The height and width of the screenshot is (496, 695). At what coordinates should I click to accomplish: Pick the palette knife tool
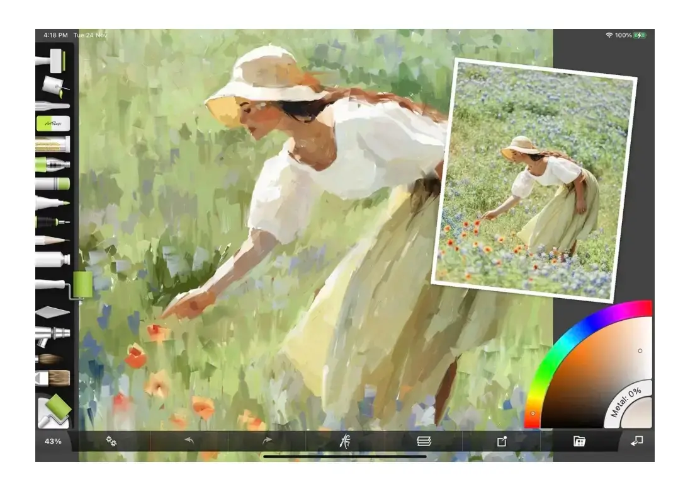(52, 311)
